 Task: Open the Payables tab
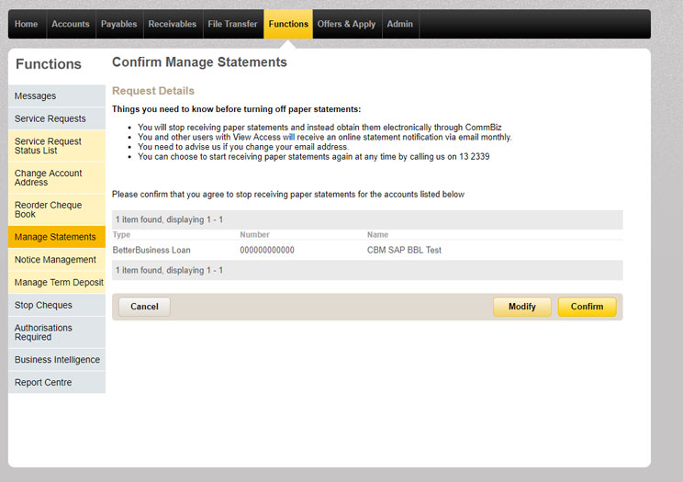click(119, 24)
